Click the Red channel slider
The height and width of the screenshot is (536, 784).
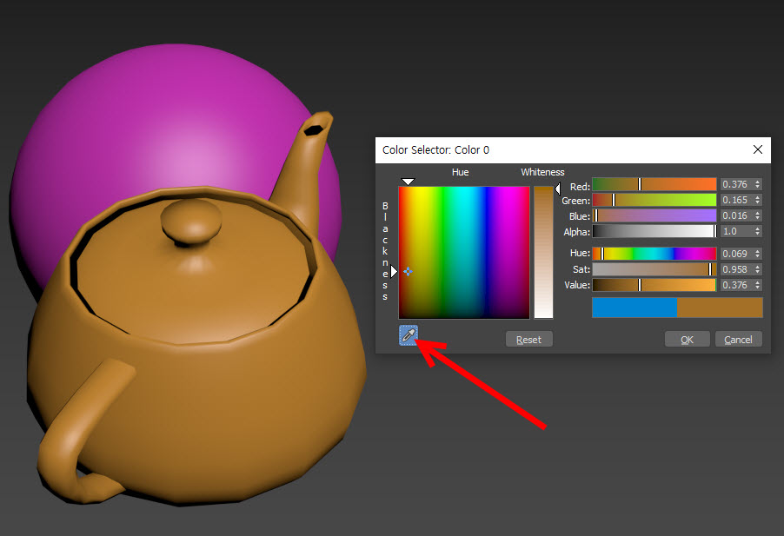(654, 184)
